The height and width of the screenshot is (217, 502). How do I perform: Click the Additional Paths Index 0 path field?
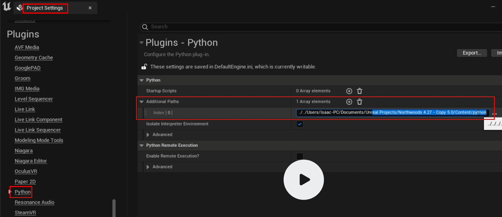tap(393, 112)
